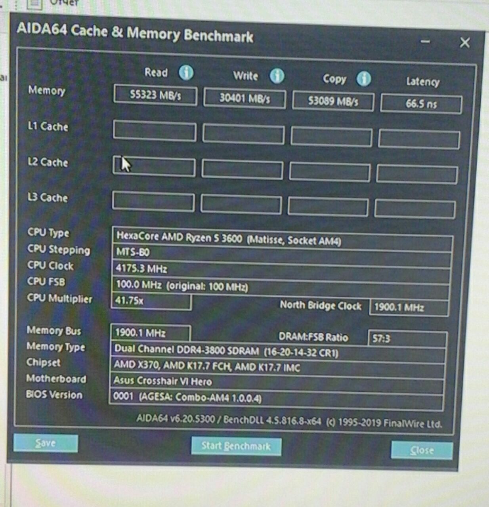The height and width of the screenshot is (507, 489).
Task: Click the L2 Cache Read result box
Action: click(154, 166)
